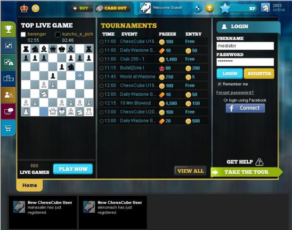The height and width of the screenshot is (230, 292).
Task: Open the shopping cart store icon
Action: (x=8, y=128)
